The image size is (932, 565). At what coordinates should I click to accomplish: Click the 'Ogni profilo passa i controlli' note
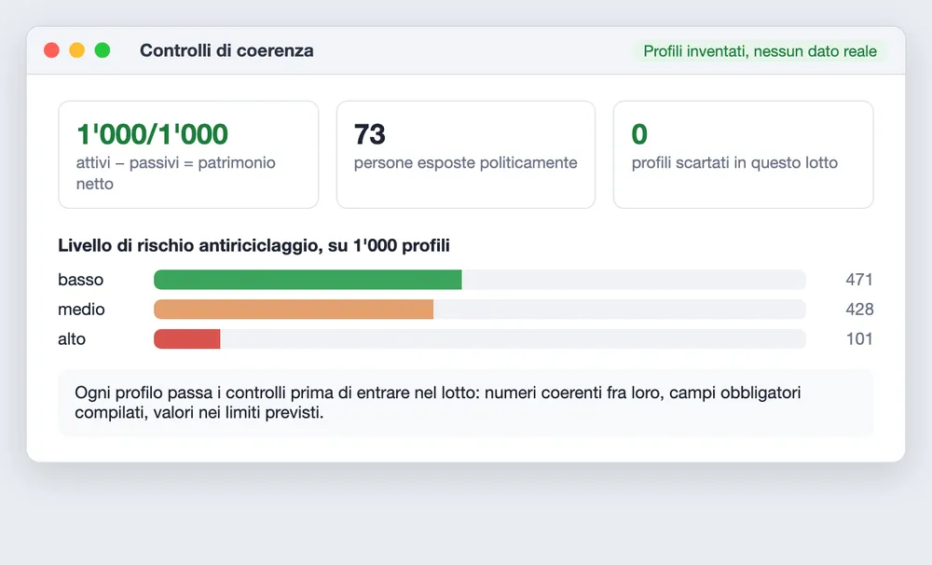[465, 403]
